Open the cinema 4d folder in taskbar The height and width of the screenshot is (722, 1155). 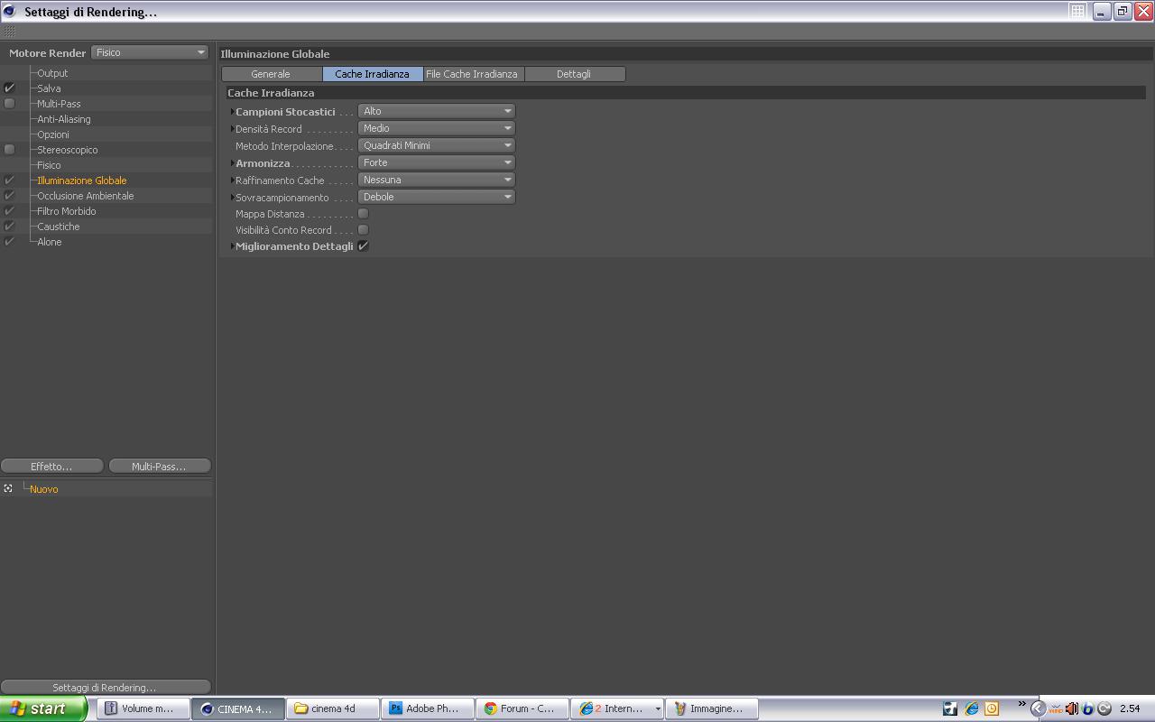pos(333,708)
